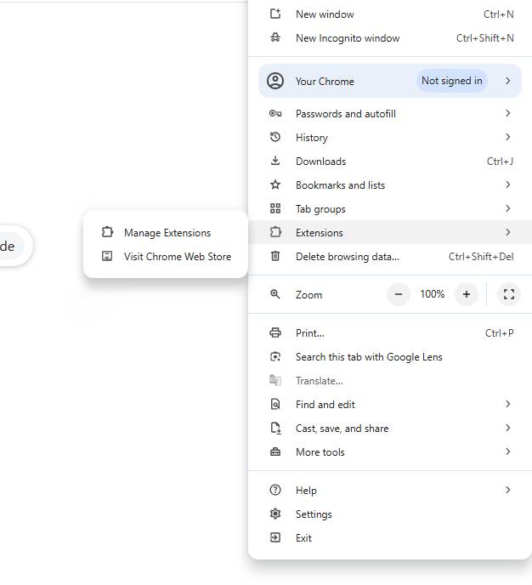The width and height of the screenshot is (532, 585).
Task: Click the Exit door icon
Action: (275, 538)
